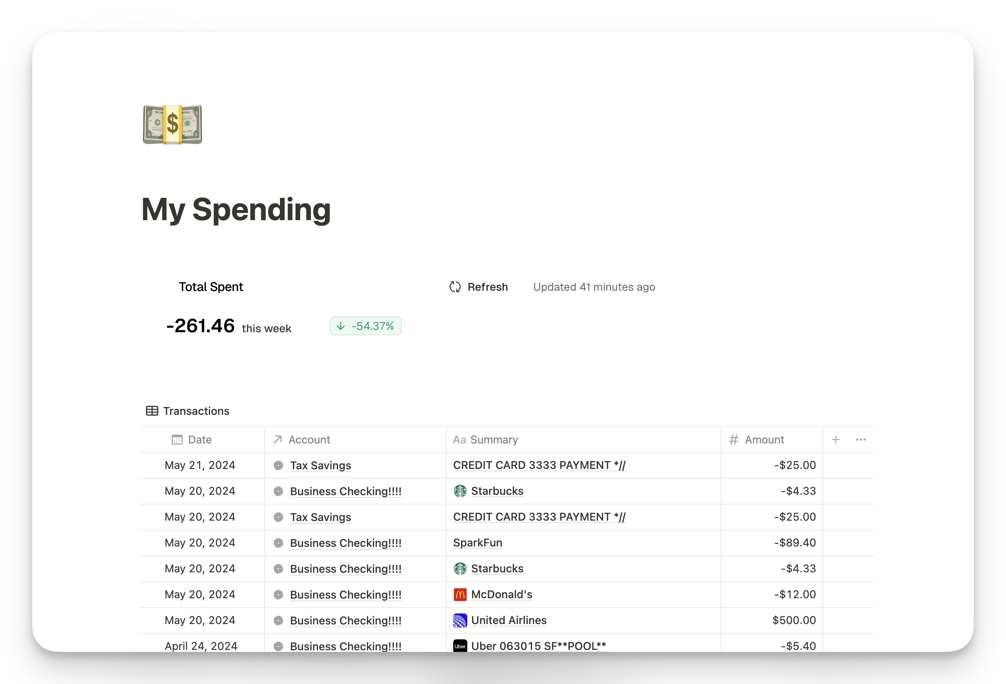Screen dimensions: 1006x684
Task: Click the My Spending page title
Action: 236,210
